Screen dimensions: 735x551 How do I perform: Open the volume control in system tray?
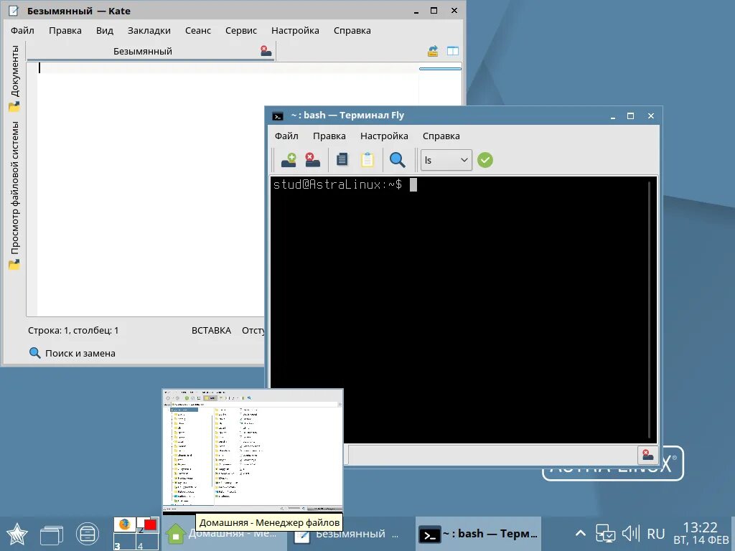(x=630, y=534)
